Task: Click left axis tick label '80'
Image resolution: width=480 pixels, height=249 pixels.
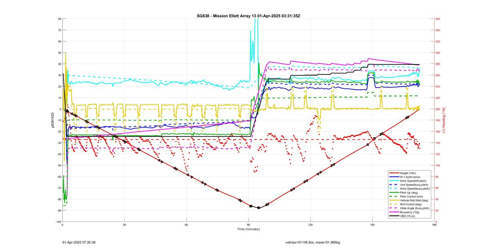Action: click(60, 19)
